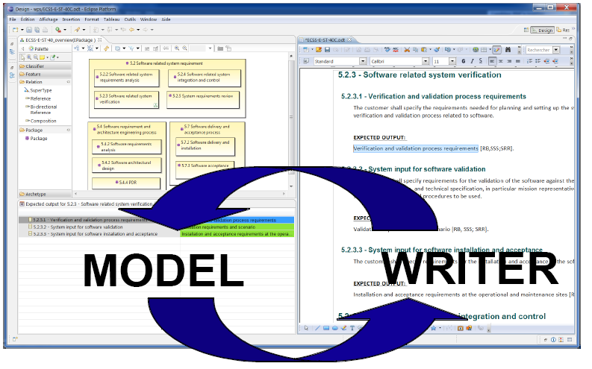The image size is (592, 369).
Task: Click the diagram horizontal scrollbar
Action: pos(179,193)
